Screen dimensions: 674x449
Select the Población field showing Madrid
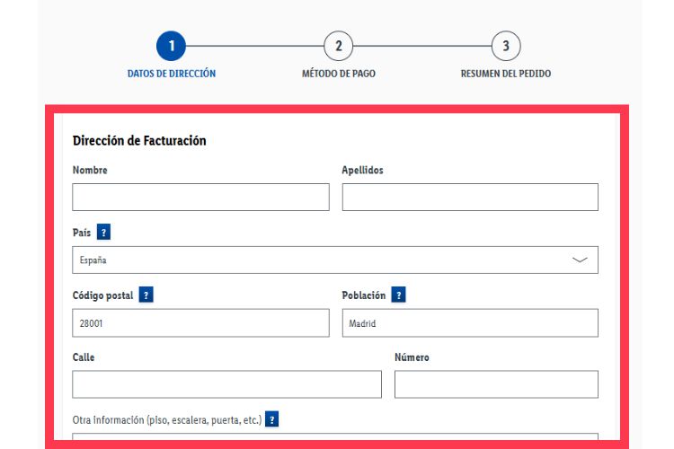point(470,323)
